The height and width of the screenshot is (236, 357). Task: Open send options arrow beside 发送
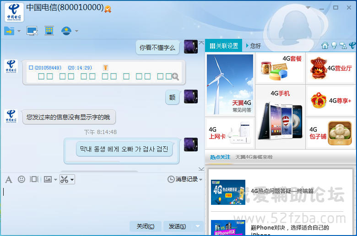(198, 226)
